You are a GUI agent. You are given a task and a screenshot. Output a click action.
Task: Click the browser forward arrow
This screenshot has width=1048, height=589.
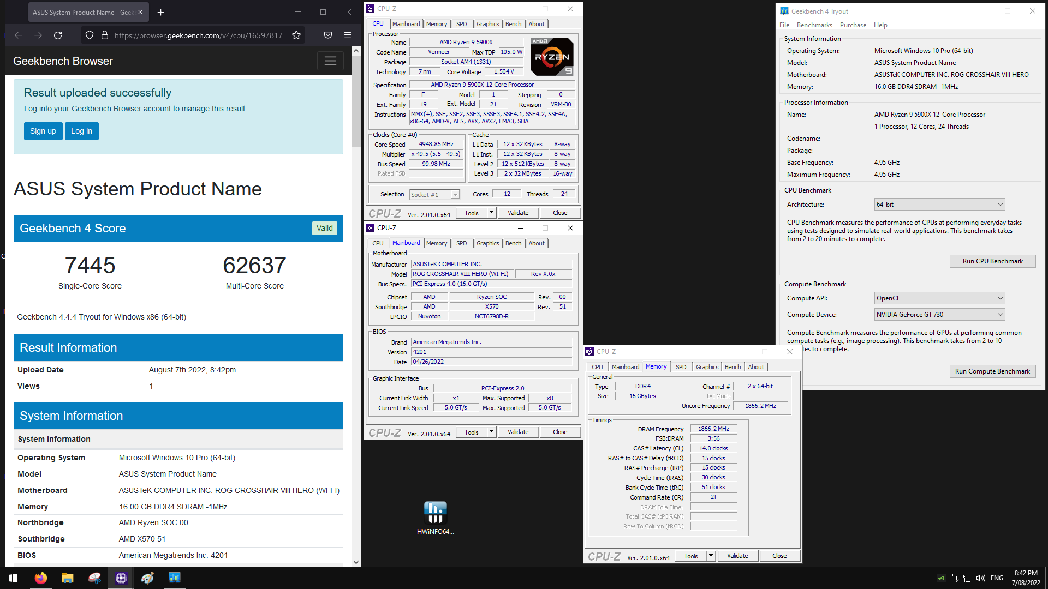pyautogui.click(x=38, y=35)
